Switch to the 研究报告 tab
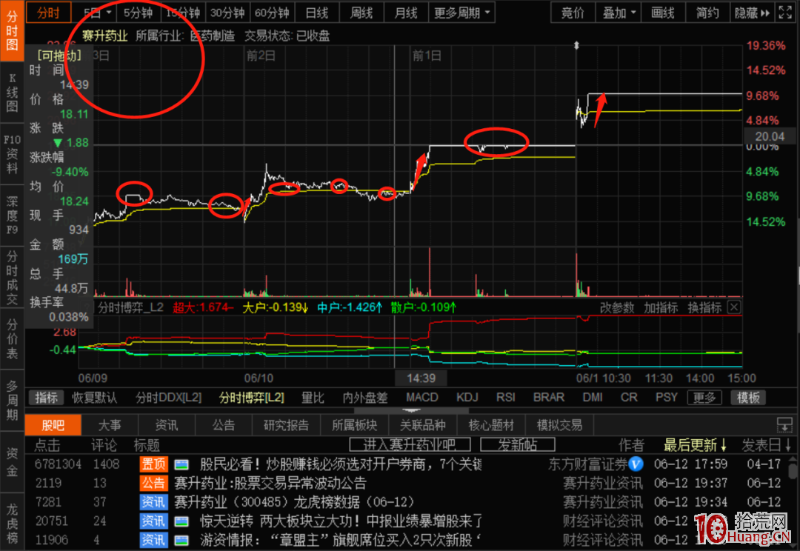The width and height of the screenshot is (800, 551). pyautogui.click(x=286, y=425)
